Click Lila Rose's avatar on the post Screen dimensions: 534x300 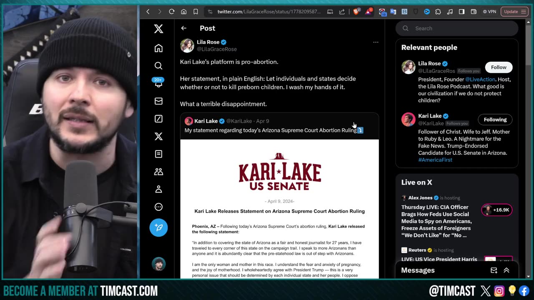coord(187,45)
